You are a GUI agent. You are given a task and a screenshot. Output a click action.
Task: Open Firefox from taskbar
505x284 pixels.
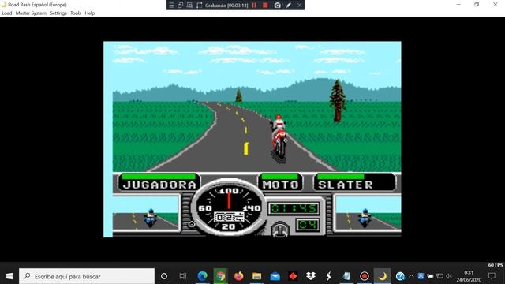(238, 276)
